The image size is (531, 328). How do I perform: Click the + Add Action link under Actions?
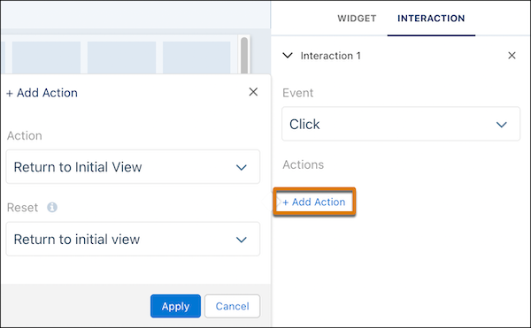click(314, 202)
